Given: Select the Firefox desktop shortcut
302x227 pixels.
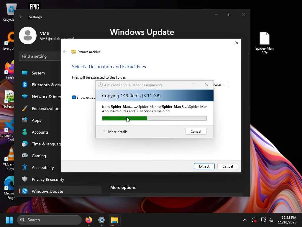Looking at the screenshot, I should point(9,70).
